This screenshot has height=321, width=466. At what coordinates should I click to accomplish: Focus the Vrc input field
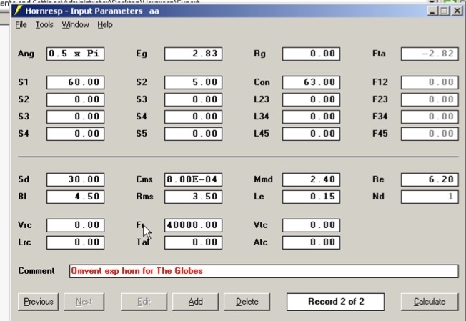[76, 225]
